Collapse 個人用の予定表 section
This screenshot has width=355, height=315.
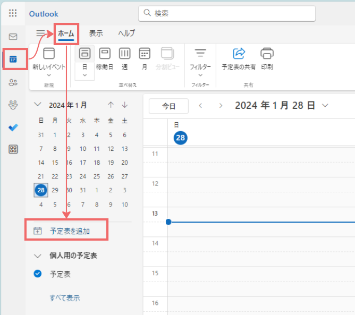38,256
